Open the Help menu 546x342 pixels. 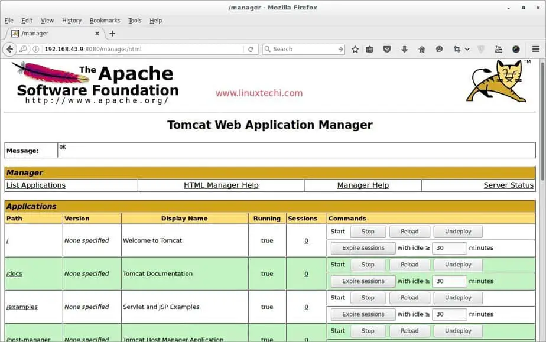[155, 21]
